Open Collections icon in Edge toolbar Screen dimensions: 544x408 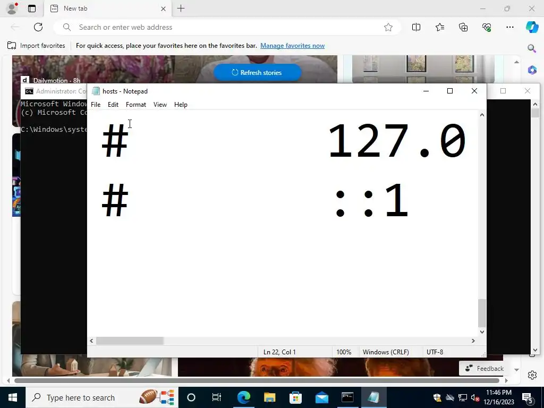click(x=463, y=27)
